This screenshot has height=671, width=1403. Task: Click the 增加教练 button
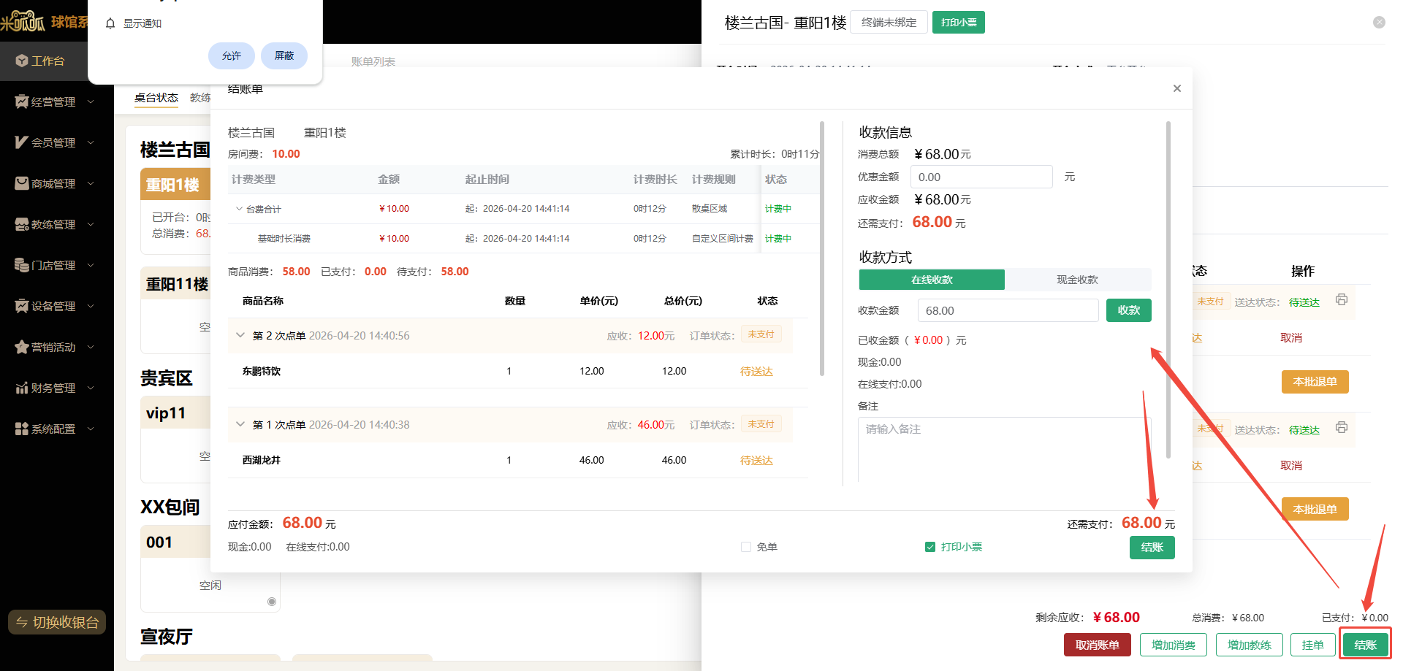pyautogui.click(x=1250, y=645)
